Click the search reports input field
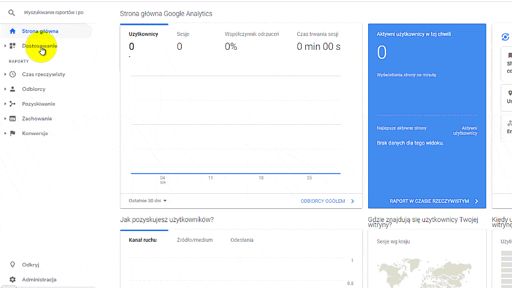The width and height of the screenshot is (512, 288). [53, 13]
